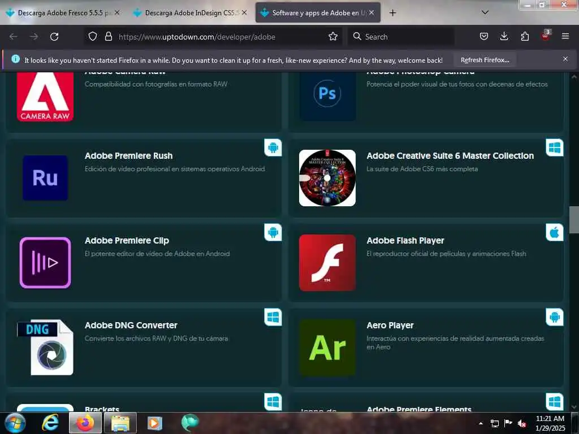
Task: Launch Internet Explorer from taskbar
Action: click(x=50, y=423)
